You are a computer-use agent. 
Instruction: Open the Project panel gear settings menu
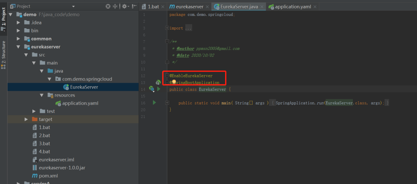click(x=125, y=6)
